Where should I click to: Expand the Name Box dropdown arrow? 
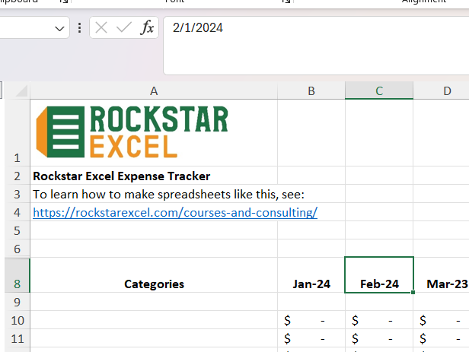click(x=60, y=28)
